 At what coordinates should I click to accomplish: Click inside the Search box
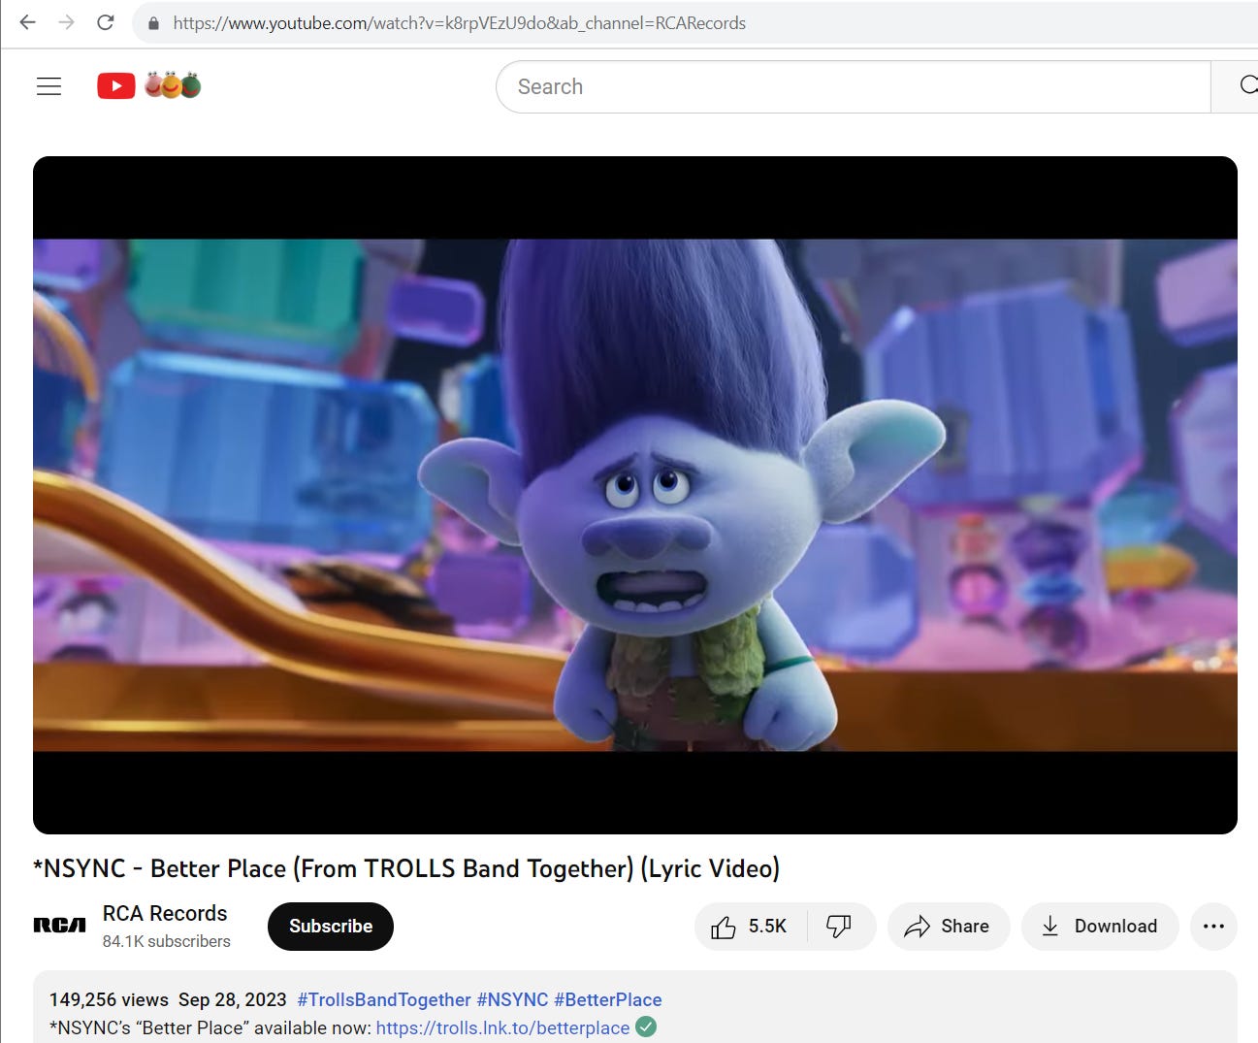[x=854, y=87]
